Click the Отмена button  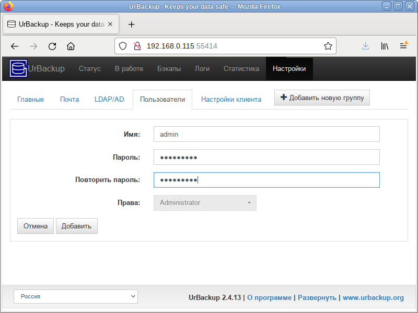coord(36,226)
